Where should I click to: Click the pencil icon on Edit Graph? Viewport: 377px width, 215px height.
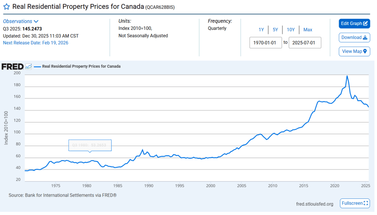click(366, 24)
